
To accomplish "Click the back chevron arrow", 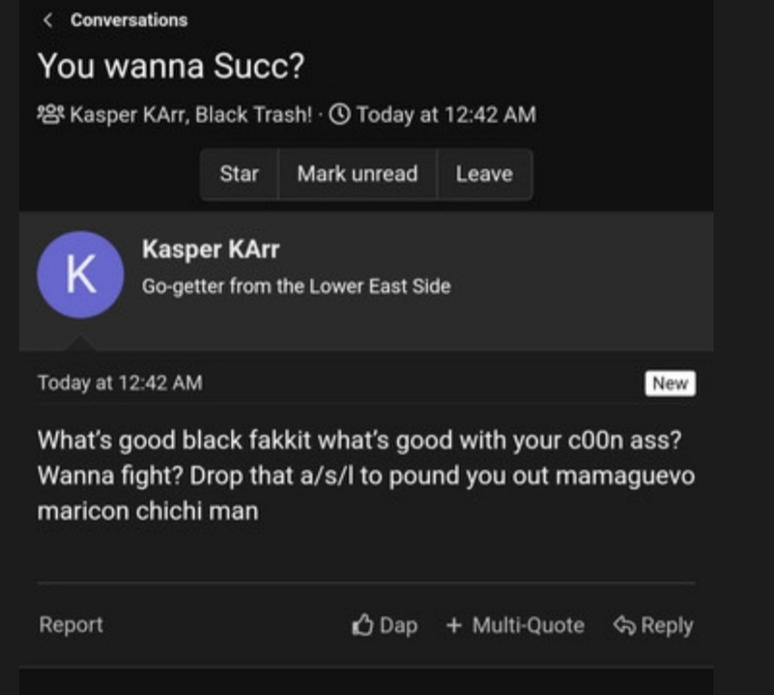I will point(48,20).
